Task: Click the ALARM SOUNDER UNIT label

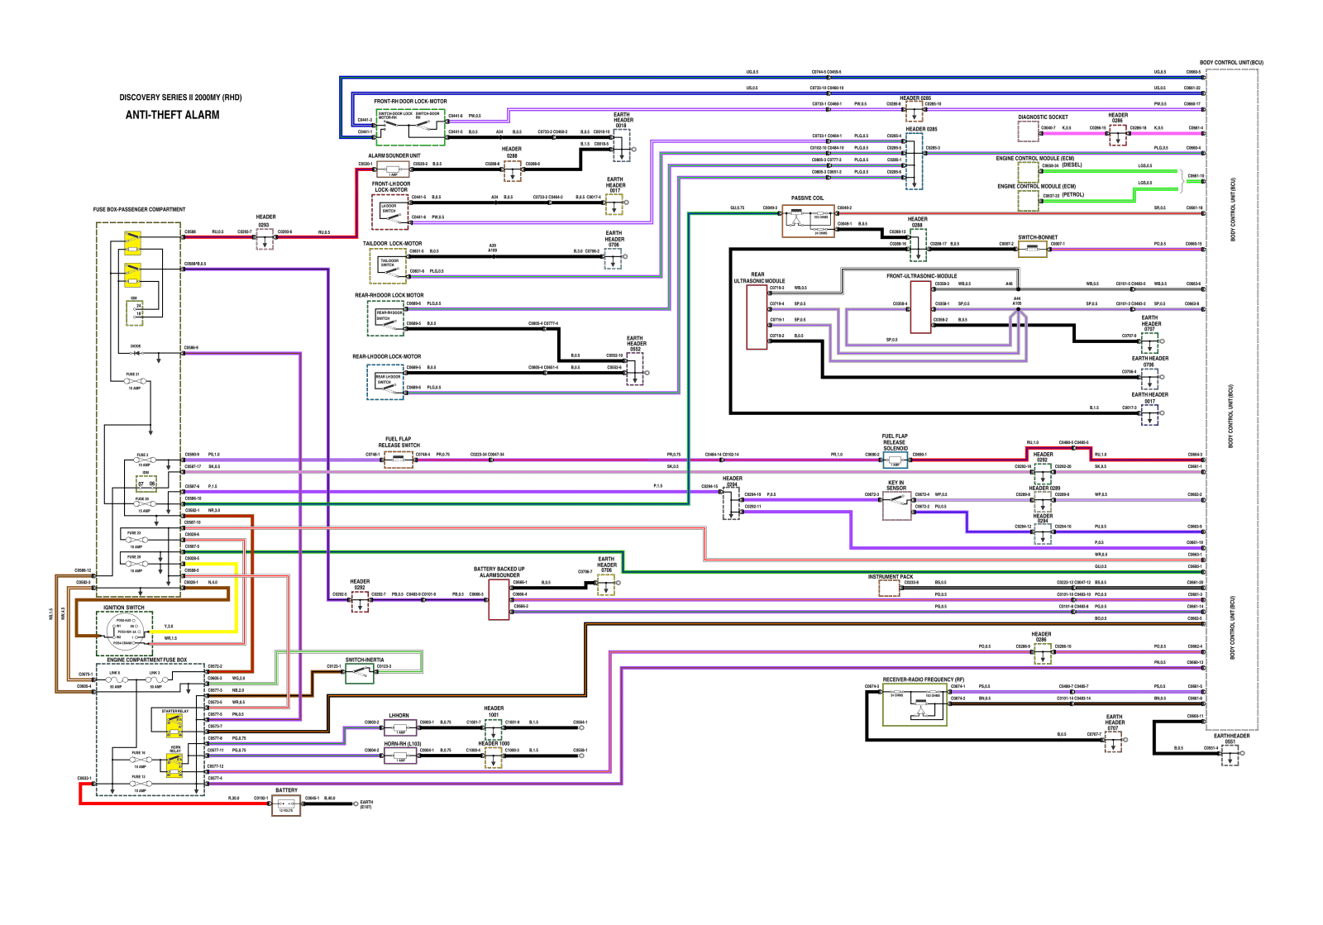Action: click(394, 155)
